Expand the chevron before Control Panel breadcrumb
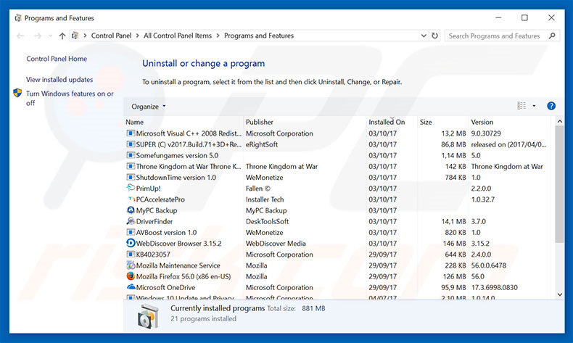Viewport: 573px width, 343px height. click(x=85, y=36)
